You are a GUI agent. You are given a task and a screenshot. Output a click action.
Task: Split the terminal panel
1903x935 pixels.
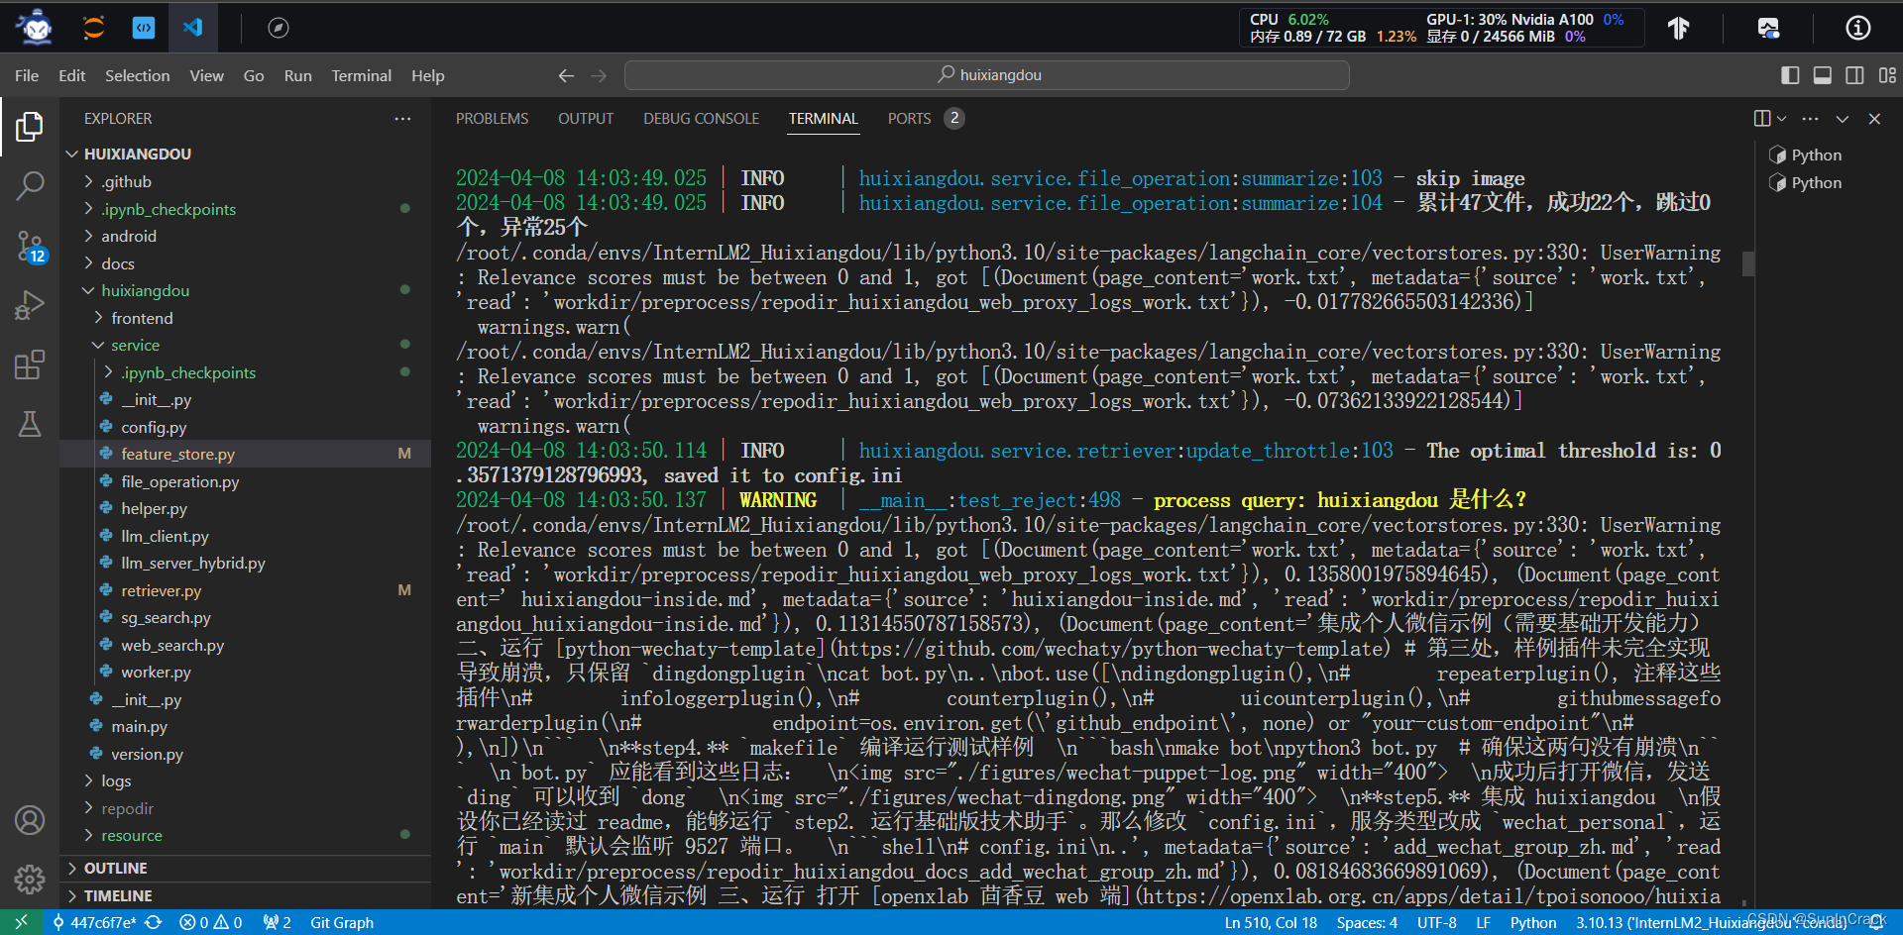click(1762, 119)
